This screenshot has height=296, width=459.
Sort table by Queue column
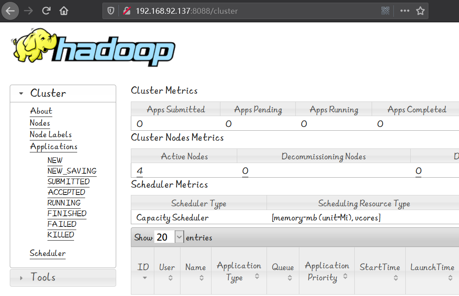(283, 271)
